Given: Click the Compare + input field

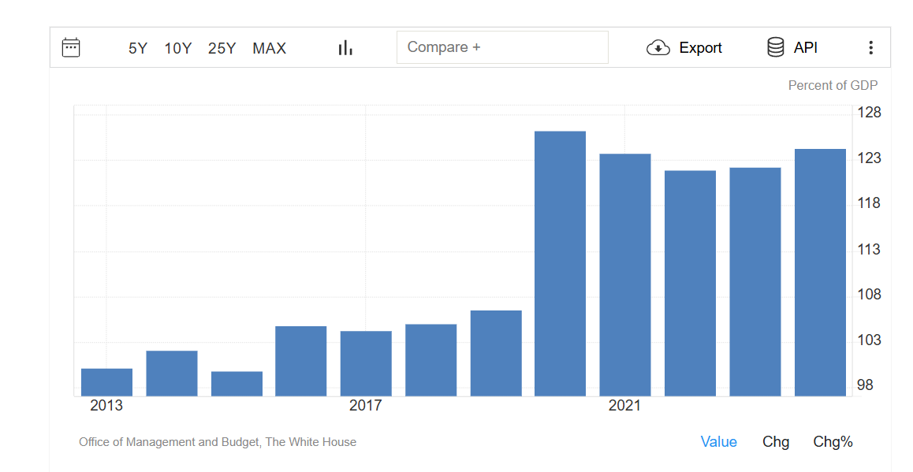Looking at the screenshot, I should [502, 47].
